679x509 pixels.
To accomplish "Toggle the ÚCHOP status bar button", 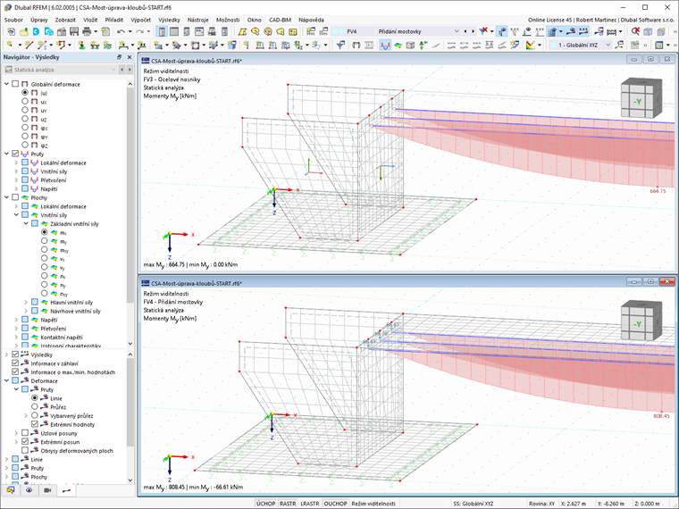I will [265, 503].
